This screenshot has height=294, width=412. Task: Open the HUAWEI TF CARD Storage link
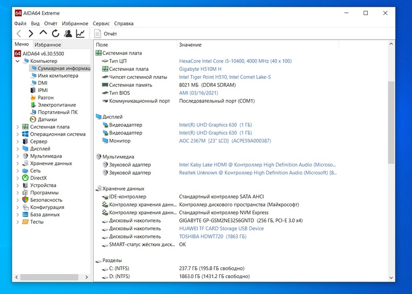221,228
